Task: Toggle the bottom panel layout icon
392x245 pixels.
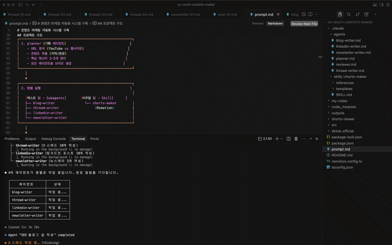Action: click(375, 4)
